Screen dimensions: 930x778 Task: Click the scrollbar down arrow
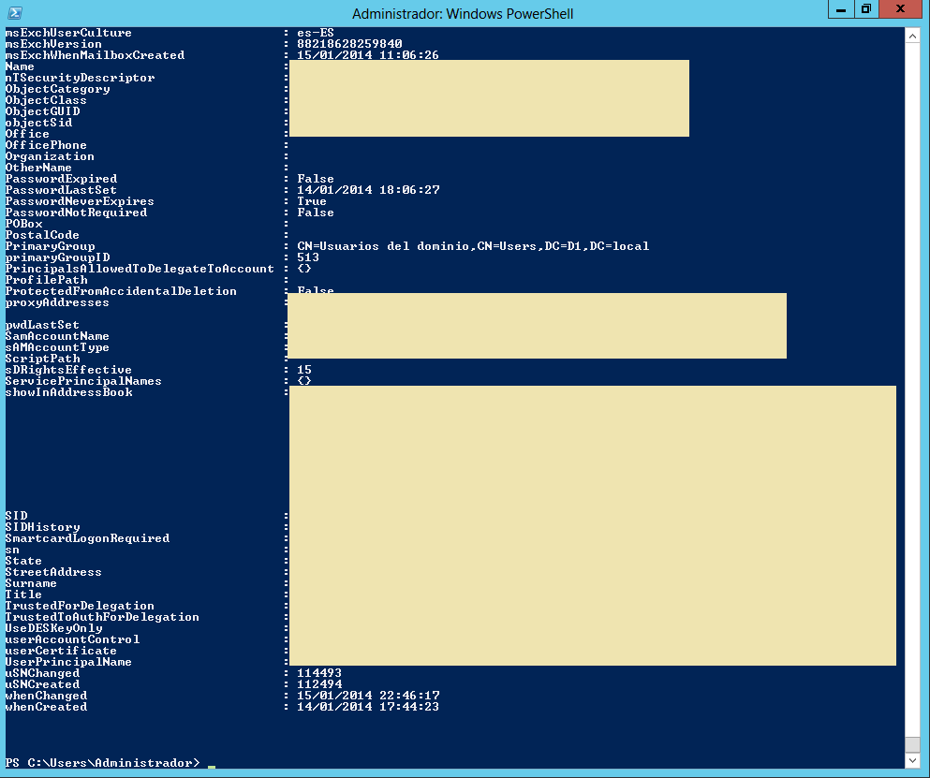point(912,760)
